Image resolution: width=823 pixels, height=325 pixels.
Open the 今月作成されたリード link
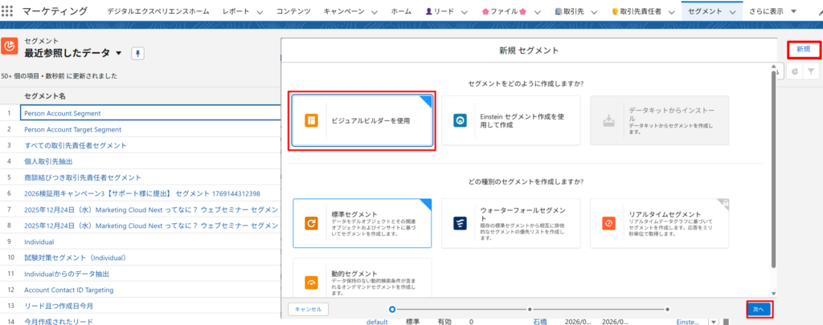coord(58,322)
